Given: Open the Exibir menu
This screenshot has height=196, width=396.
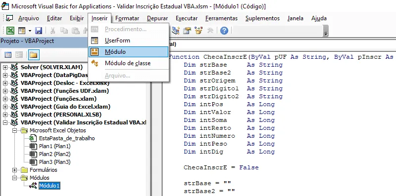Looking at the screenshot, I should pos(77,18).
